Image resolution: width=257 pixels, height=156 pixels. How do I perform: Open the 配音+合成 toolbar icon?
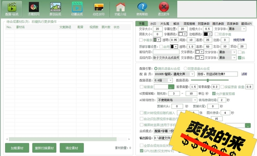[x=12, y=9]
